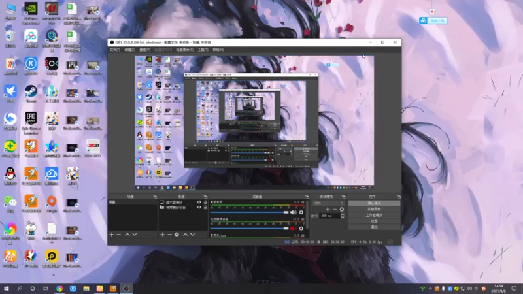Open GeForce Experience desktop icon
This screenshot has height=294, width=523.
[x=31, y=13]
